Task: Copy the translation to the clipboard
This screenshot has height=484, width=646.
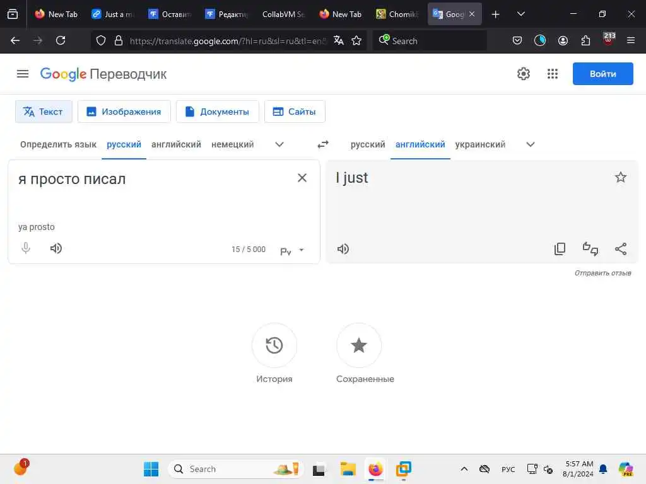Action: pyautogui.click(x=560, y=248)
